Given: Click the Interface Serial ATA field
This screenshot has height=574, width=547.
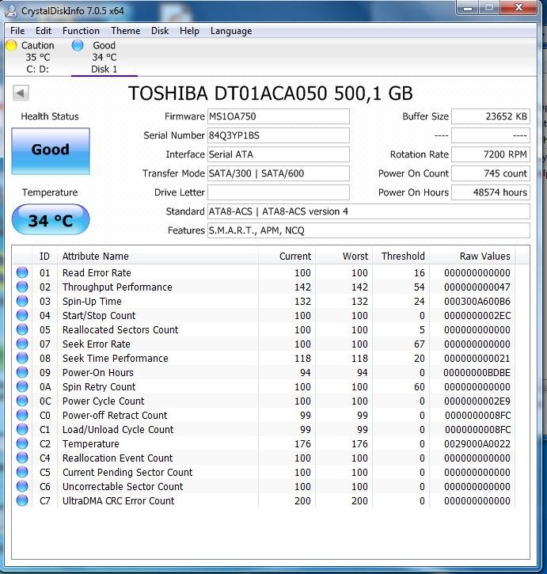Looking at the screenshot, I should click(x=279, y=154).
